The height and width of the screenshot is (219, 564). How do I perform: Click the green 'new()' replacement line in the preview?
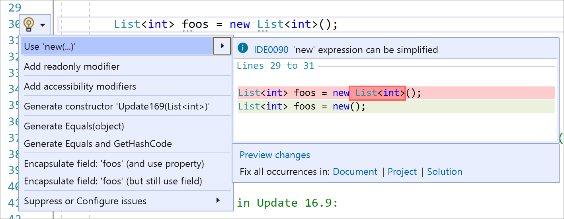(396, 106)
